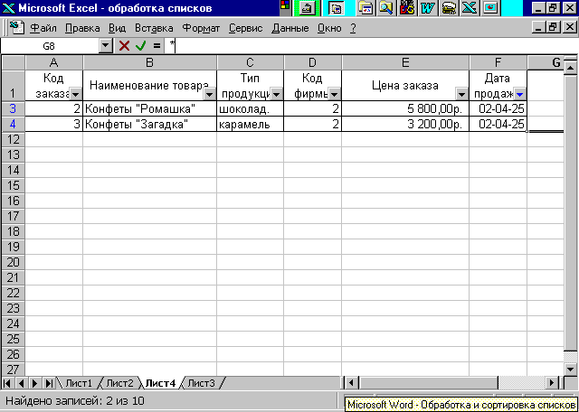Click the equals sign edit formula button
The width and height of the screenshot is (579, 412).
[x=157, y=46]
